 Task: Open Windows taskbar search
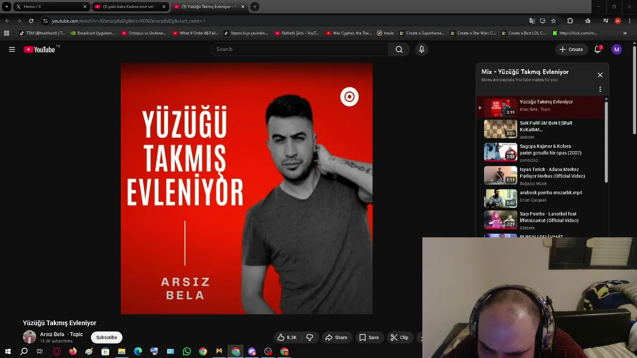click(24, 352)
